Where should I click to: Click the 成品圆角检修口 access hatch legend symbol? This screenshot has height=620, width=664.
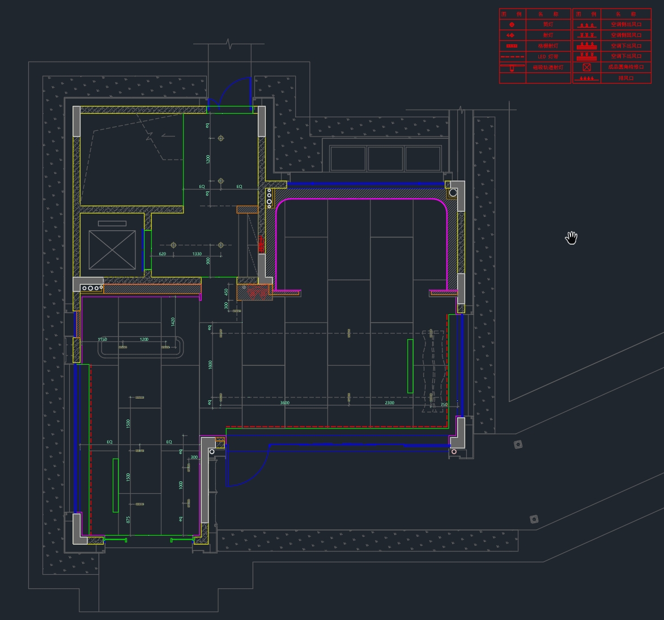click(x=587, y=67)
